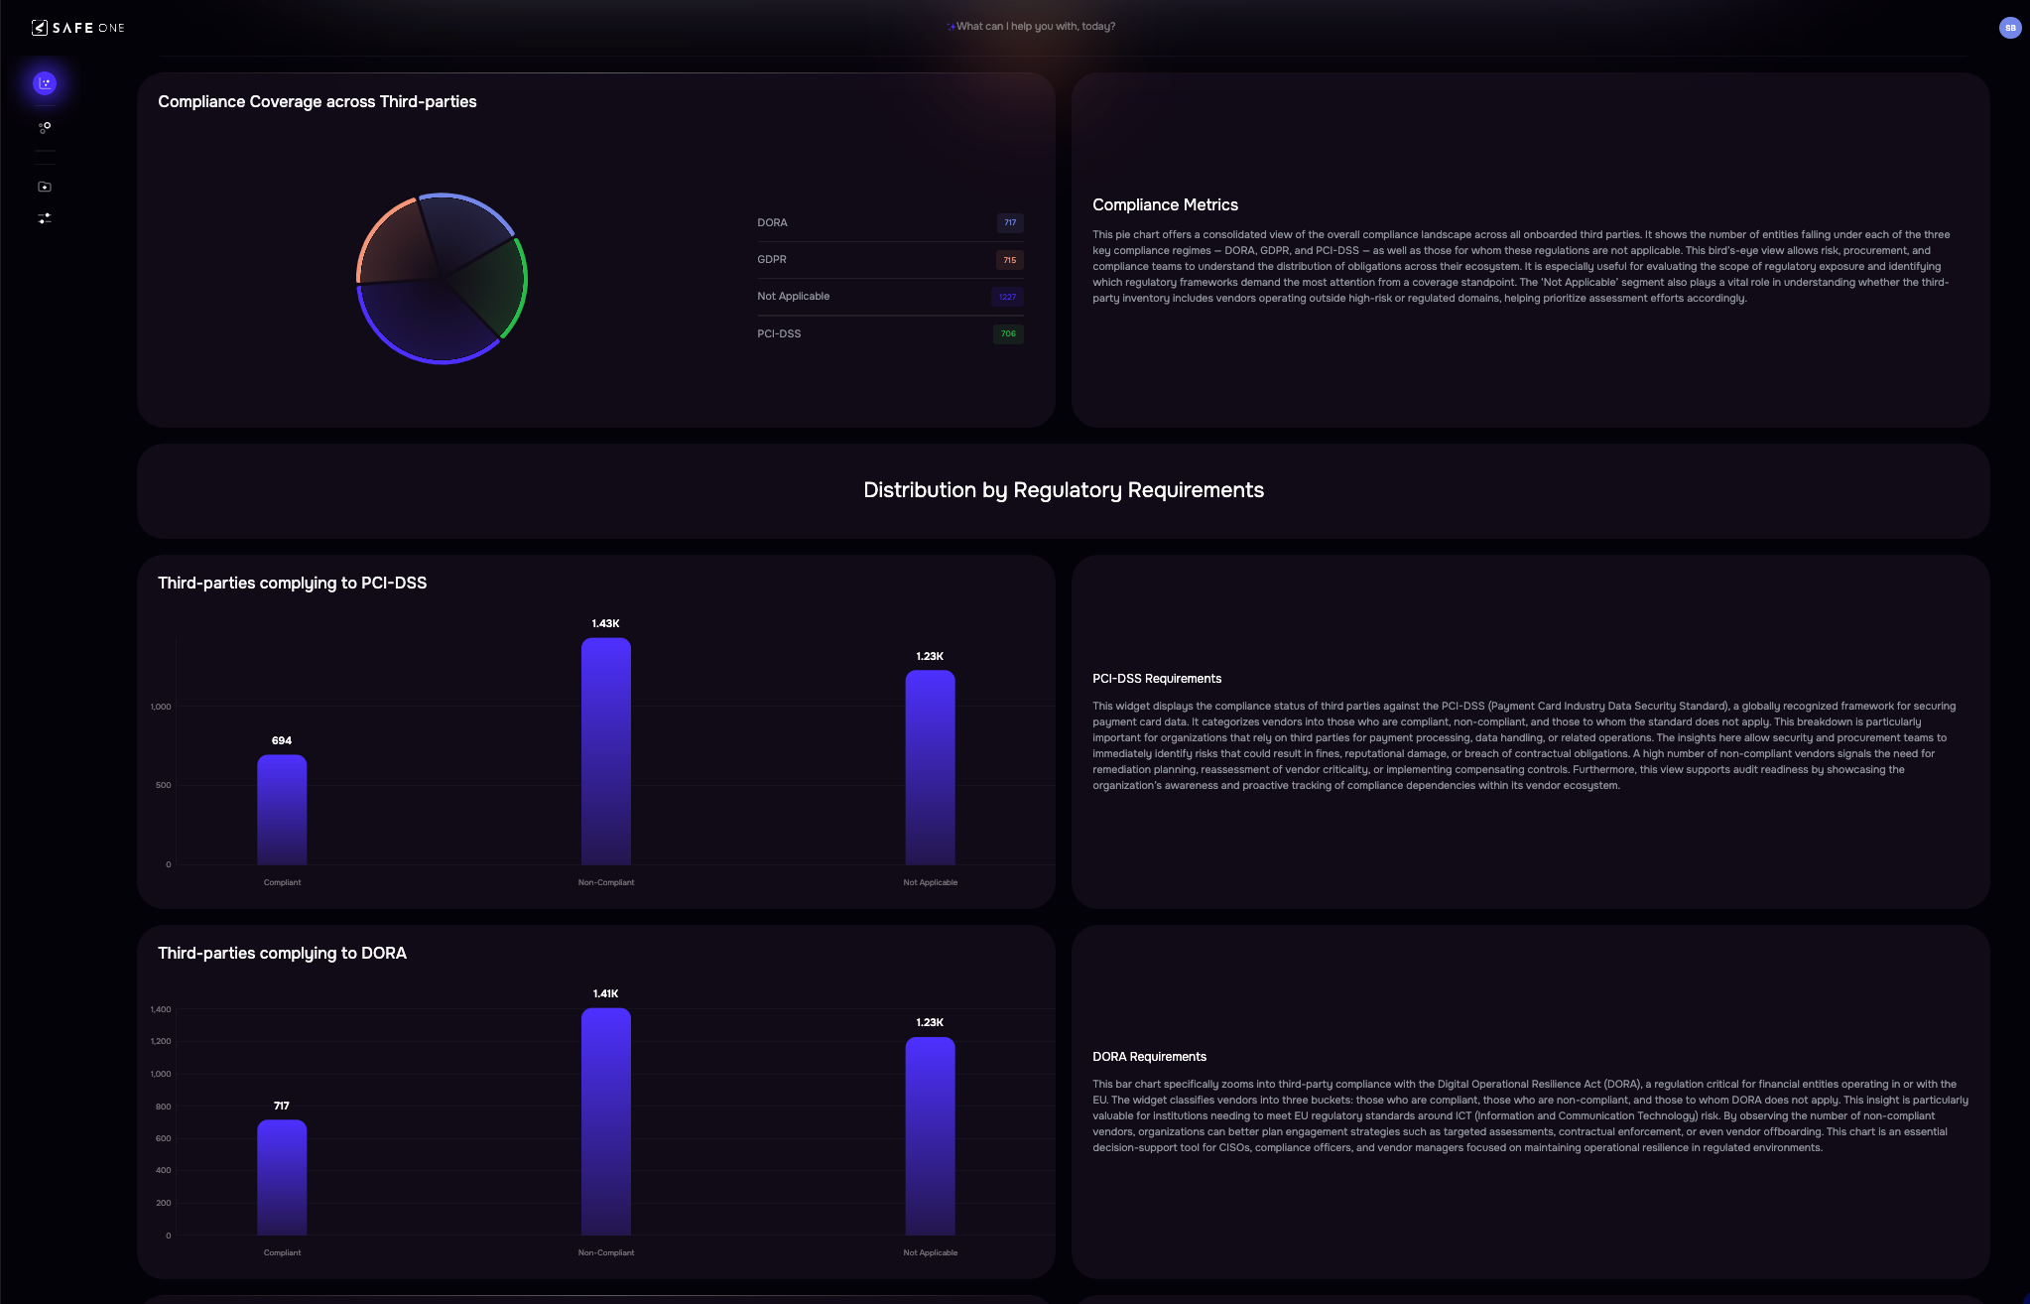Image resolution: width=2030 pixels, height=1304 pixels.
Task: Open the SB user avatar menu
Action: pos(2009,28)
